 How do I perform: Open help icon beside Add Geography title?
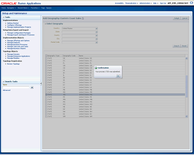coord(83,18)
